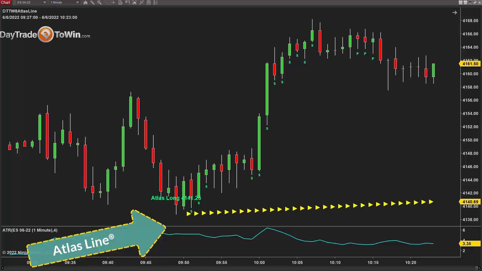Open the 1 Minute interval dropdown

tap(64, 2)
